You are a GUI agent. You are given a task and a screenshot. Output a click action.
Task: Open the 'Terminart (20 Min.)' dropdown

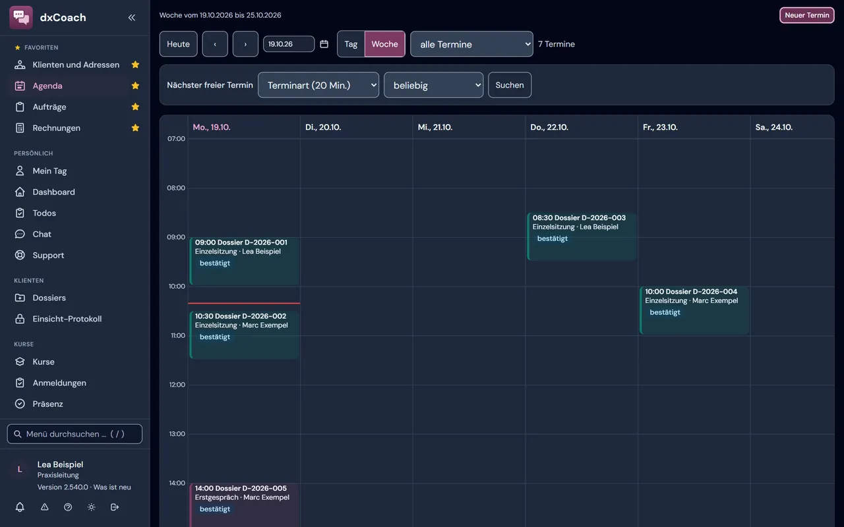click(x=318, y=85)
